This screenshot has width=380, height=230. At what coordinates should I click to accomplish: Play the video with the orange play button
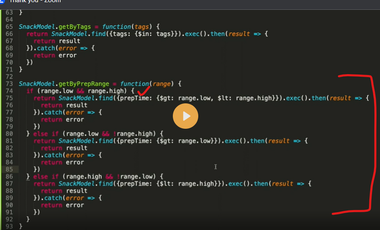pos(186,116)
